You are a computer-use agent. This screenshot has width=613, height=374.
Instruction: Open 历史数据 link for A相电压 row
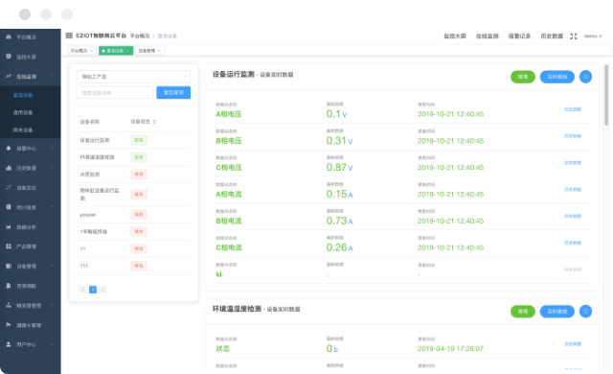(573, 109)
